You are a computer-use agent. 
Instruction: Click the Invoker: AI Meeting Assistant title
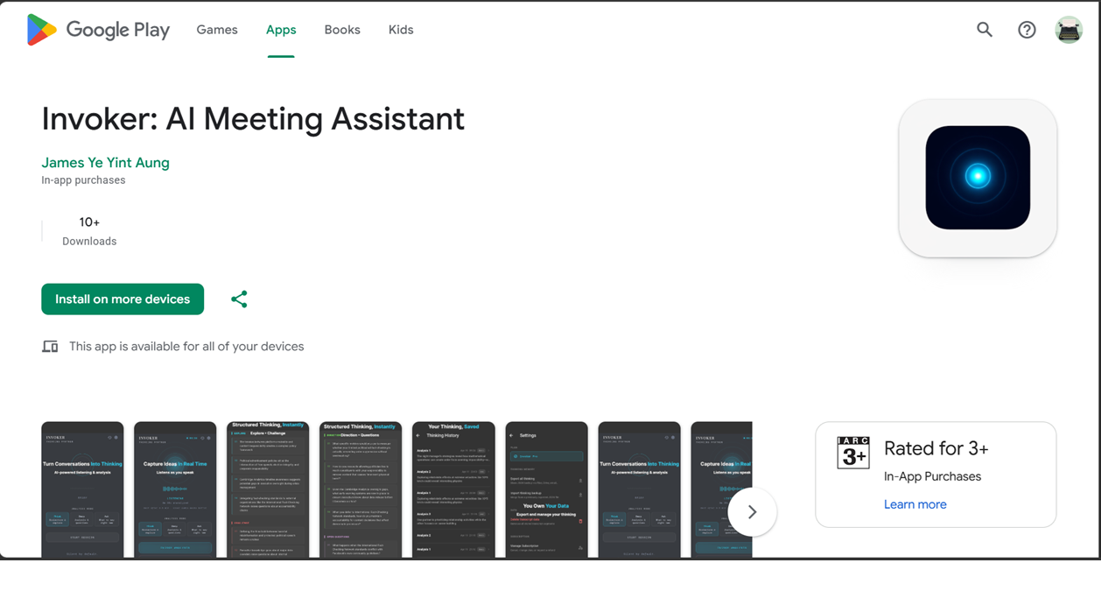[x=253, y=119]
